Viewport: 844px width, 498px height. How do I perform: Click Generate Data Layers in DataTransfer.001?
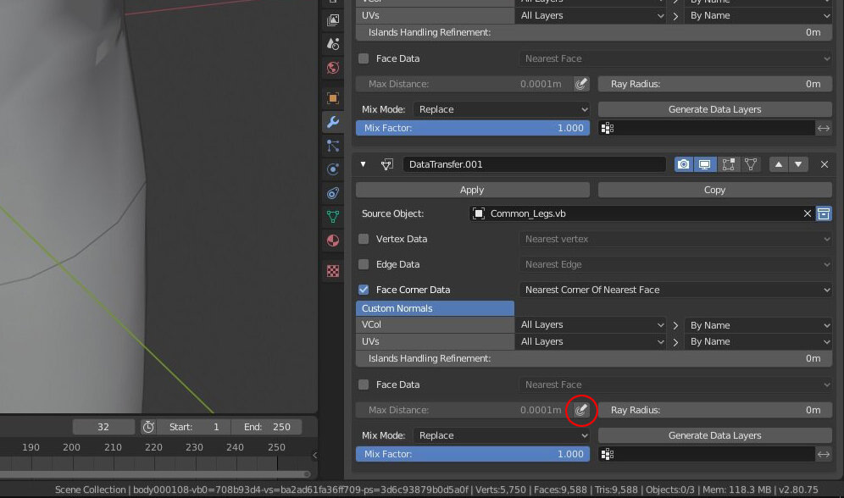[715, 435]
